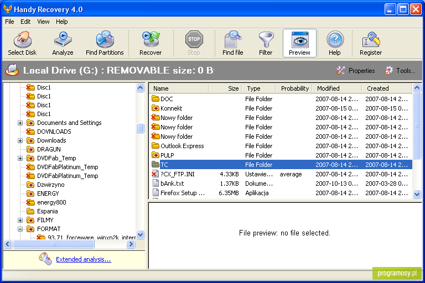The image size is (425, 283).
Task: Click the Stop toolbar button
Action: [x=194, y=43]
